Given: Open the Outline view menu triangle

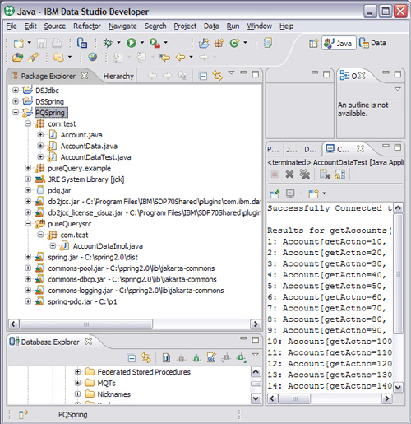Looking at the screenshot, I should point(398,89).
